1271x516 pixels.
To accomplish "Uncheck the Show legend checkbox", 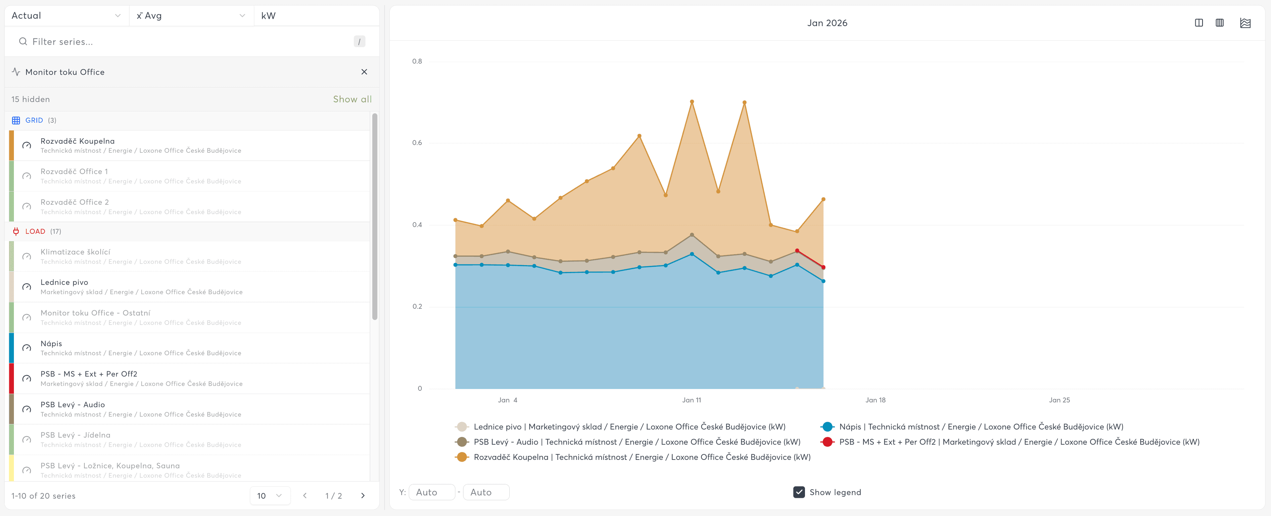I will point(799,492).
